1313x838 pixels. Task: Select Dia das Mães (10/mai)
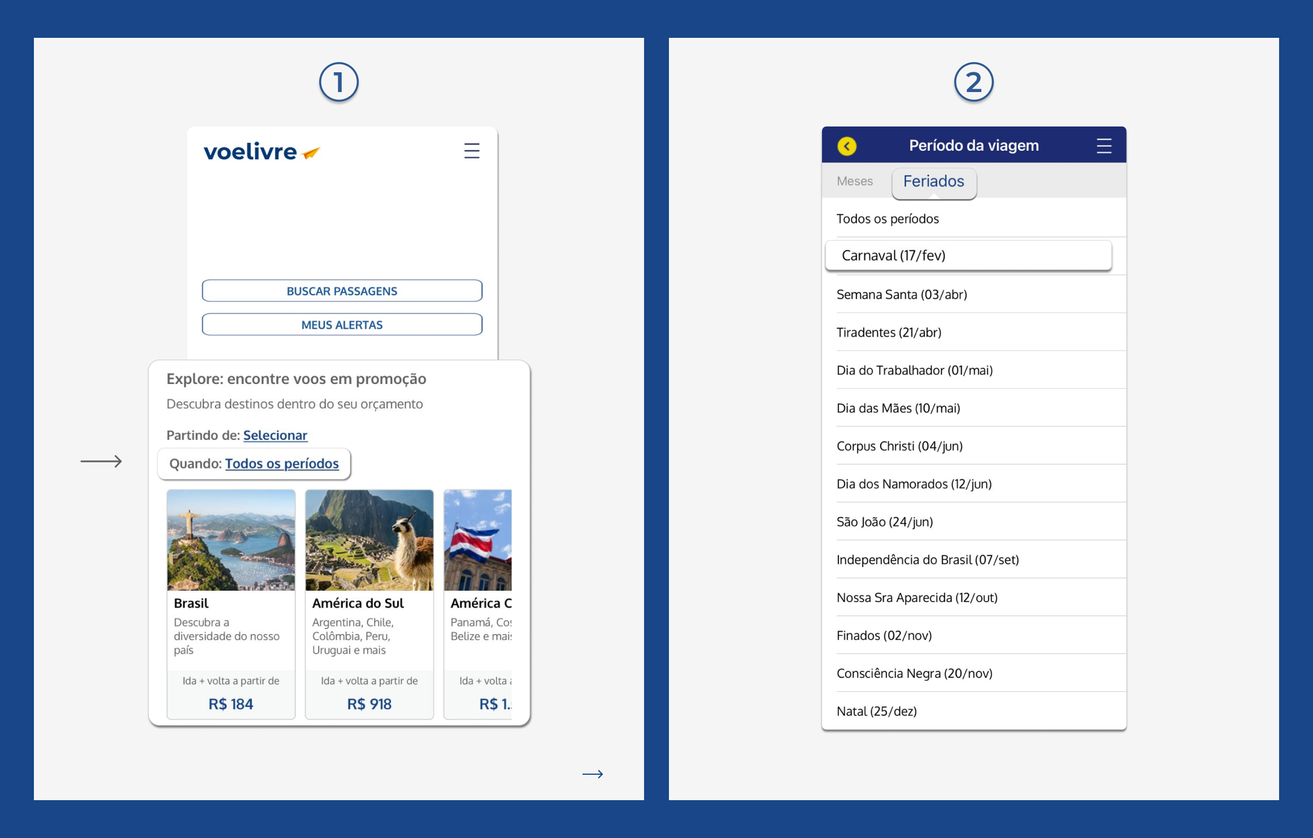(898, 408)
